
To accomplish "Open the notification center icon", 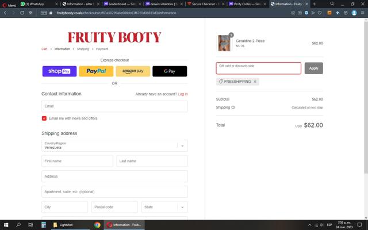I will tap(359, 225).
